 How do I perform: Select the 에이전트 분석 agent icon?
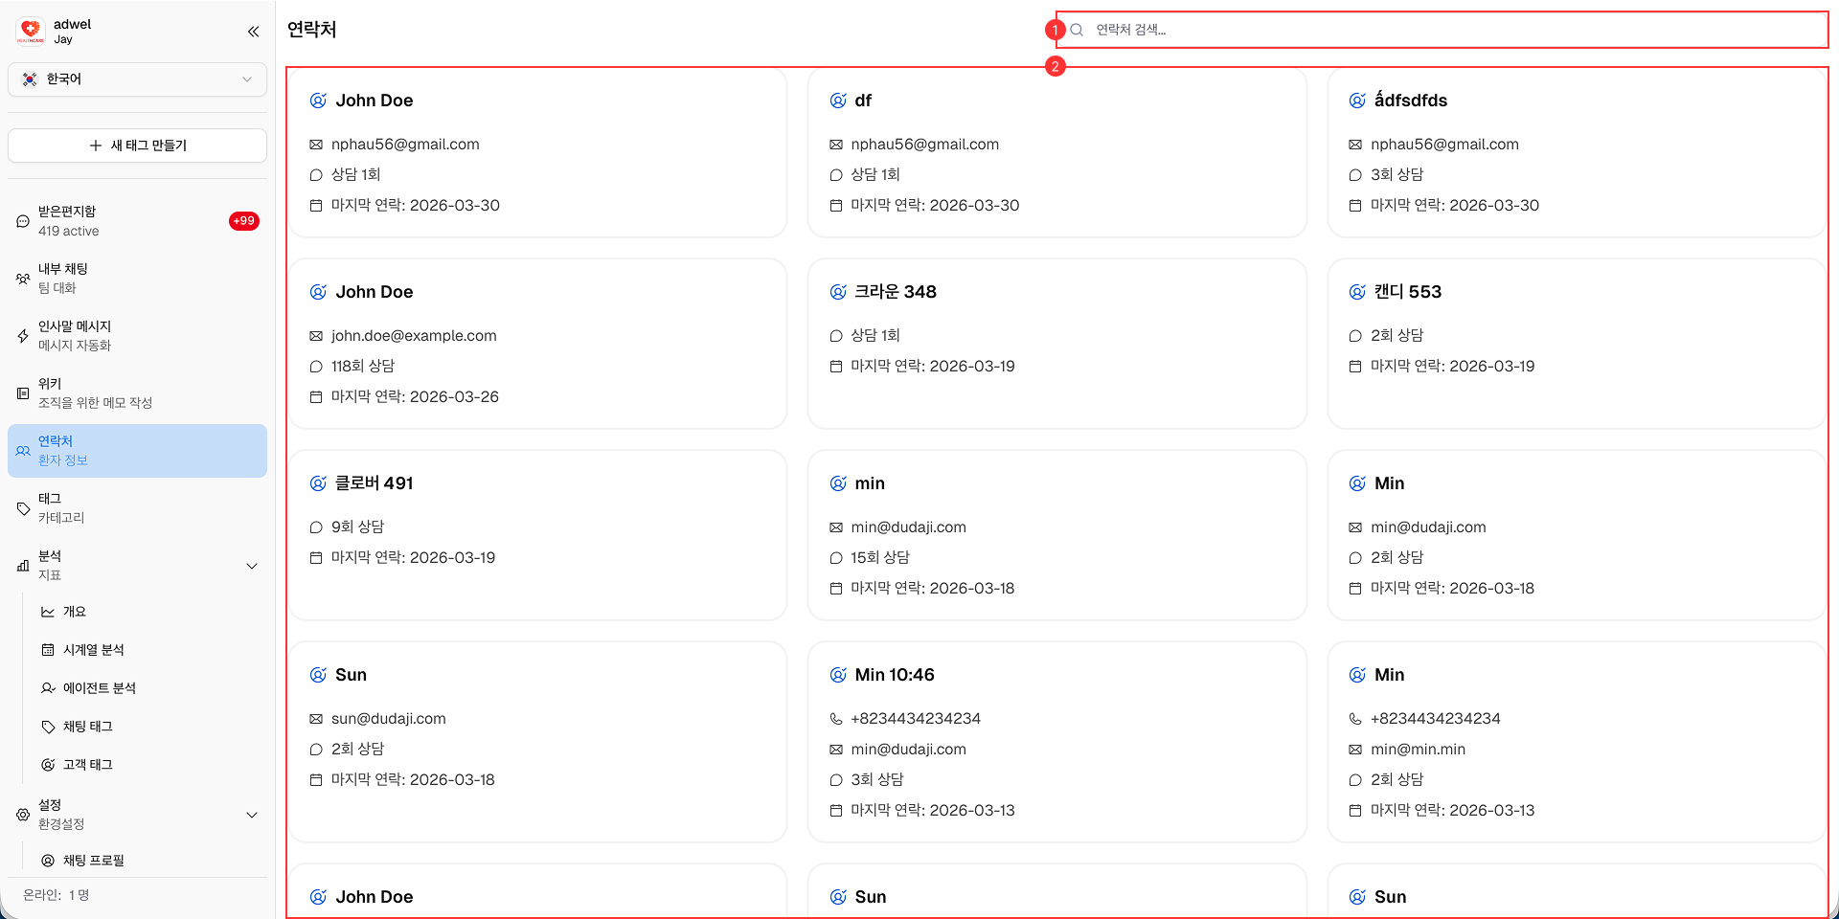pos(47,687)
